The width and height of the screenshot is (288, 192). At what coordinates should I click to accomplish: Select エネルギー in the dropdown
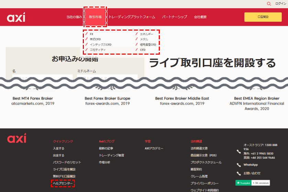click(x=146, y=34)
